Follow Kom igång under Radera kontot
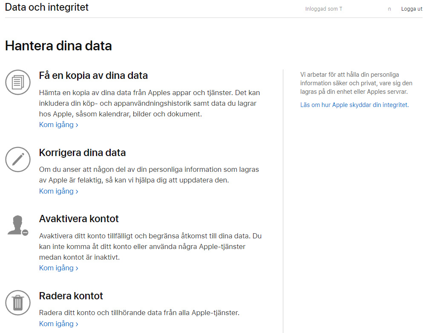Screen dimensions: 426x333 [x=59, y=324]
